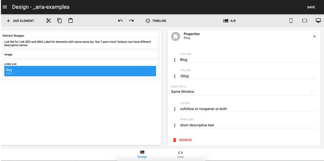Collapse the Properties panel
Viewport: 324px width, 161px height.
pyautogui.click(x=314, y=36)
